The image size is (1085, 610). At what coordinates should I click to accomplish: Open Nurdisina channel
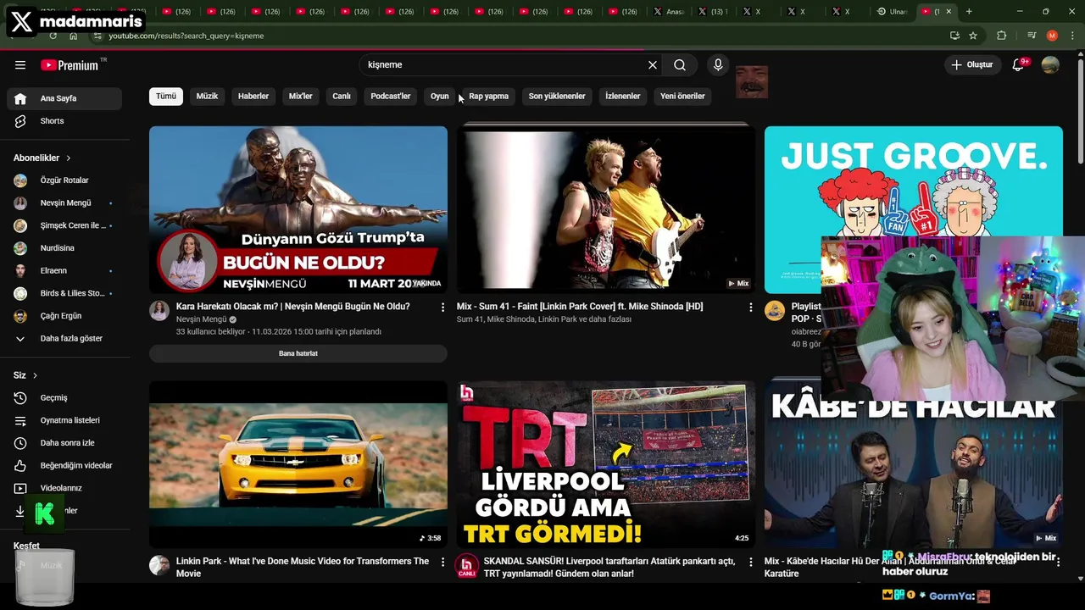tap(64, 248)
